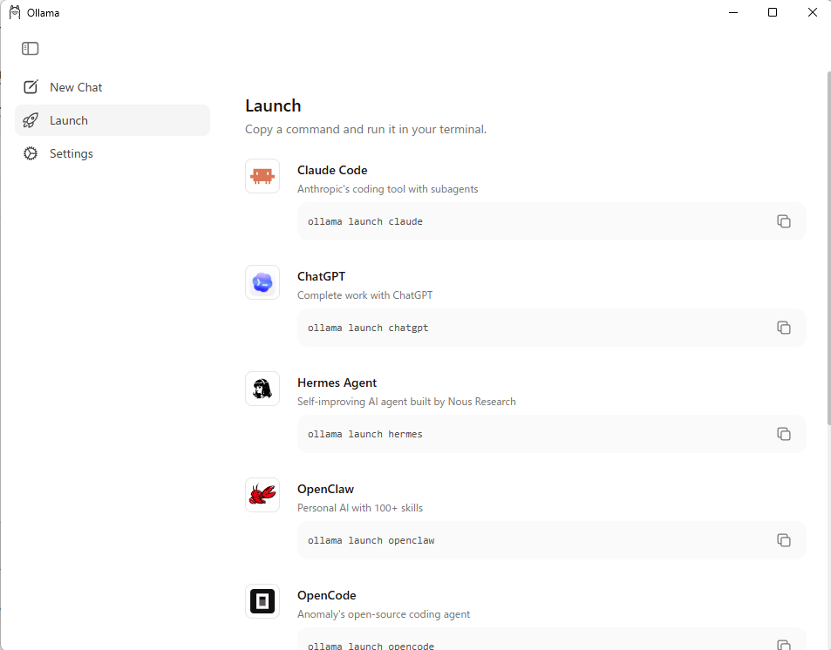The image size is (831, 650).
Task: Click the OpenClaw title
Action: (x=325, y=489)
